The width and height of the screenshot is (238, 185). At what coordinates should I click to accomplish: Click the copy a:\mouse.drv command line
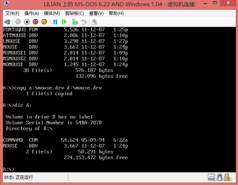click(52, 88)
